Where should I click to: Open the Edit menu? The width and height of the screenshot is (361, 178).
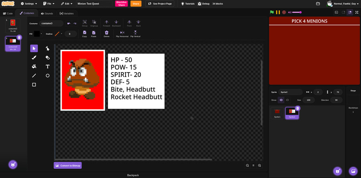[67, 4]
